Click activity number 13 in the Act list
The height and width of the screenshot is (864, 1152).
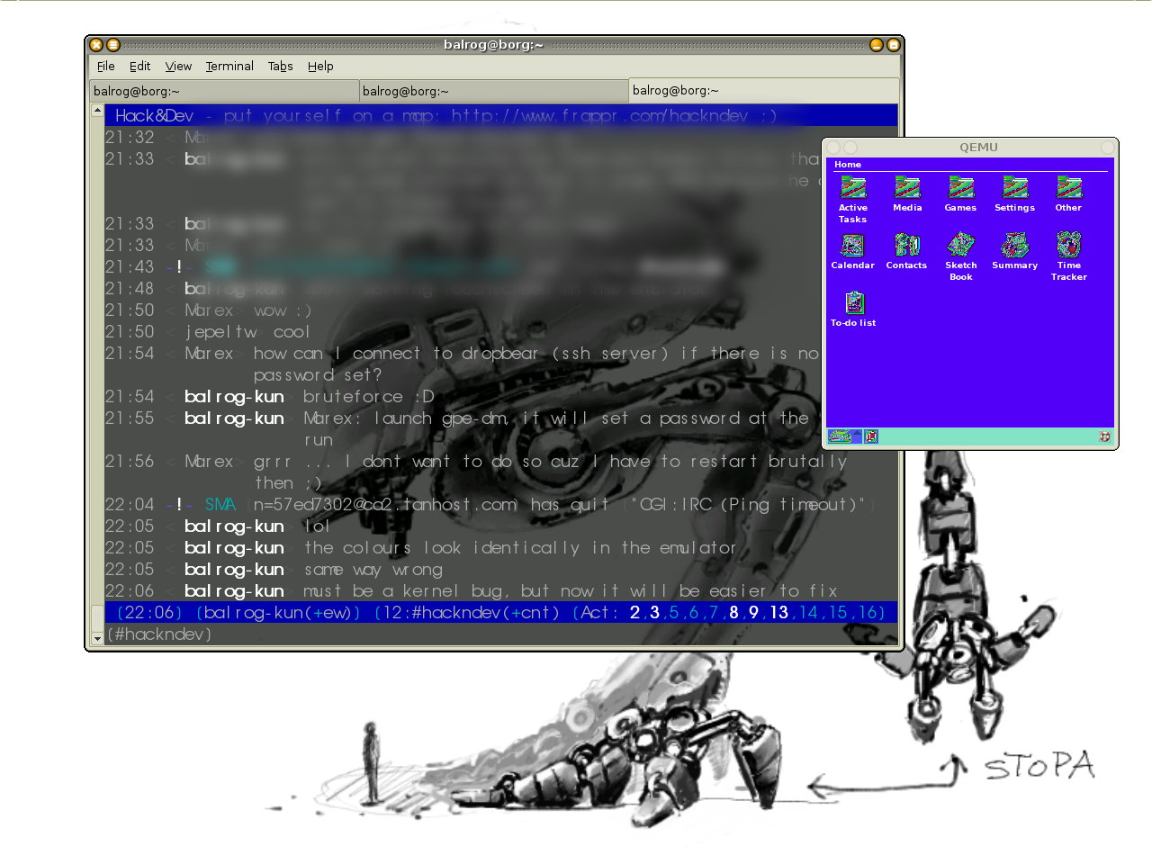778,612
